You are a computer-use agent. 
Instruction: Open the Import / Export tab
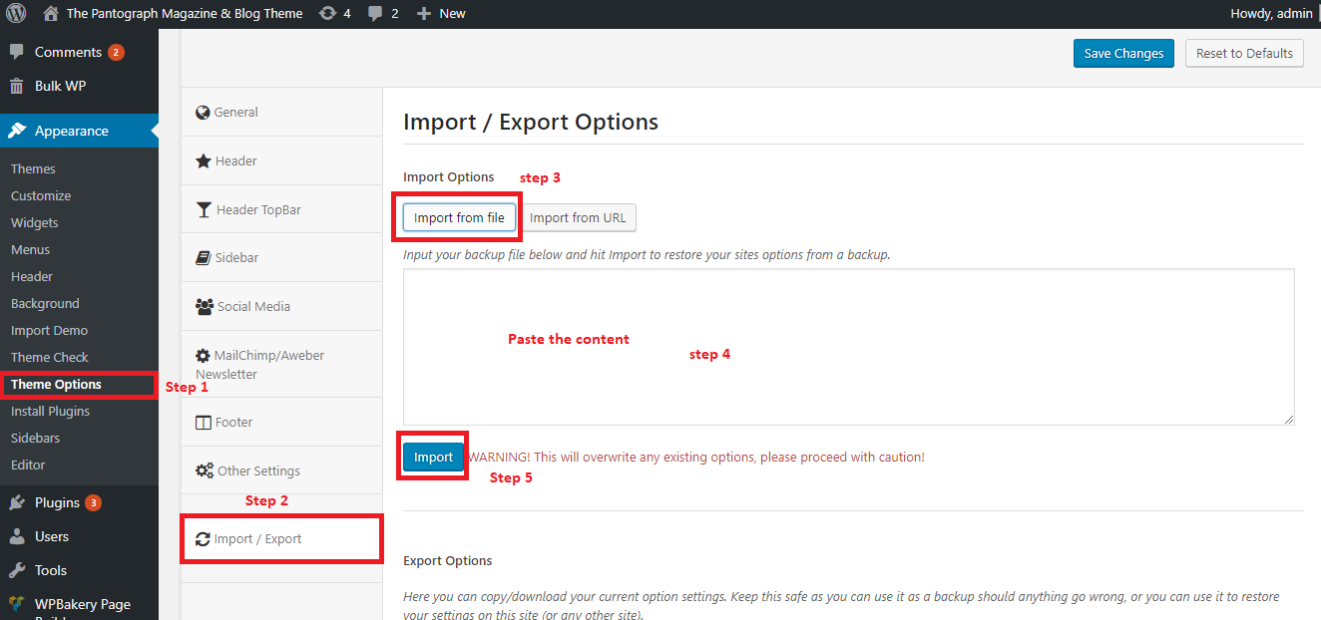pos(257,539)
